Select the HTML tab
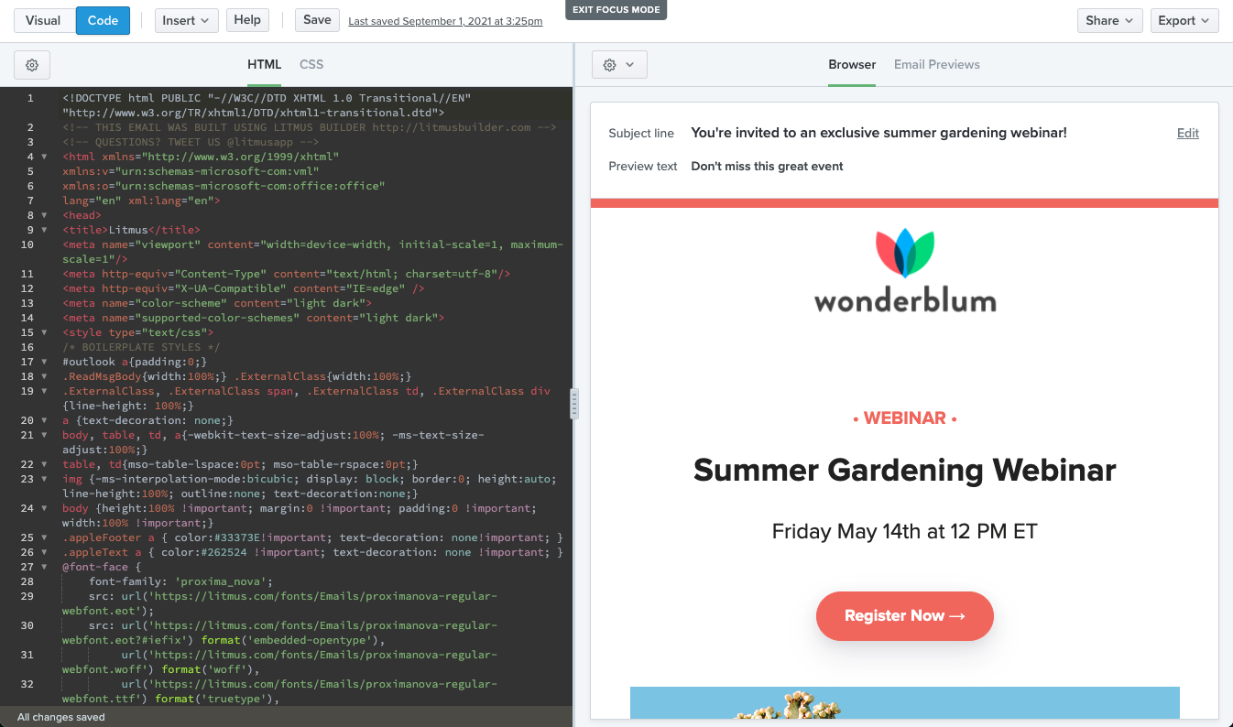Viewport: 1233px width, 727px height. tap(264, 65)
